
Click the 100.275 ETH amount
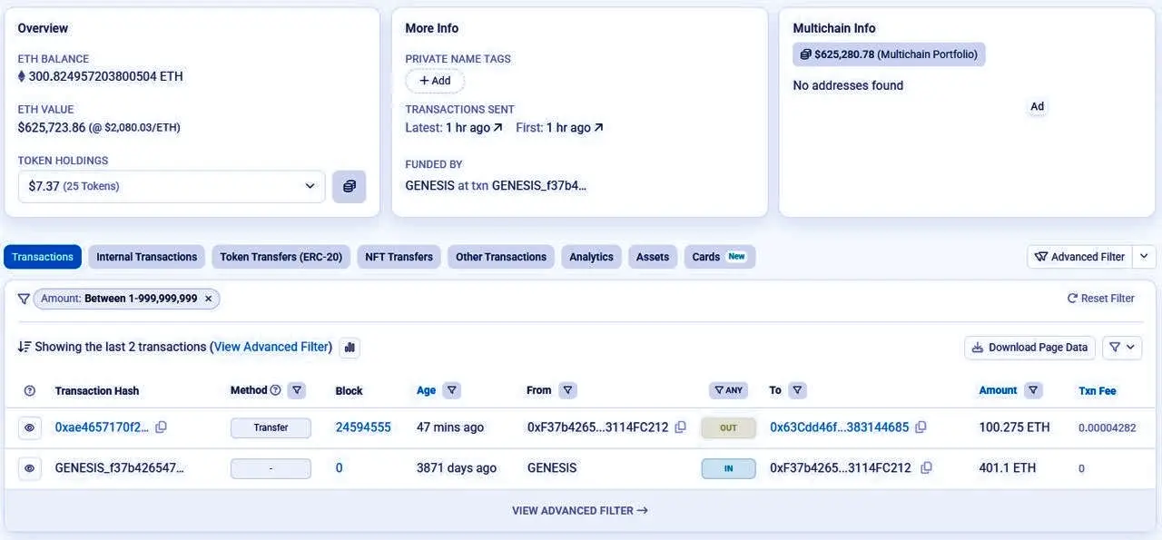tap(1014, 427)
